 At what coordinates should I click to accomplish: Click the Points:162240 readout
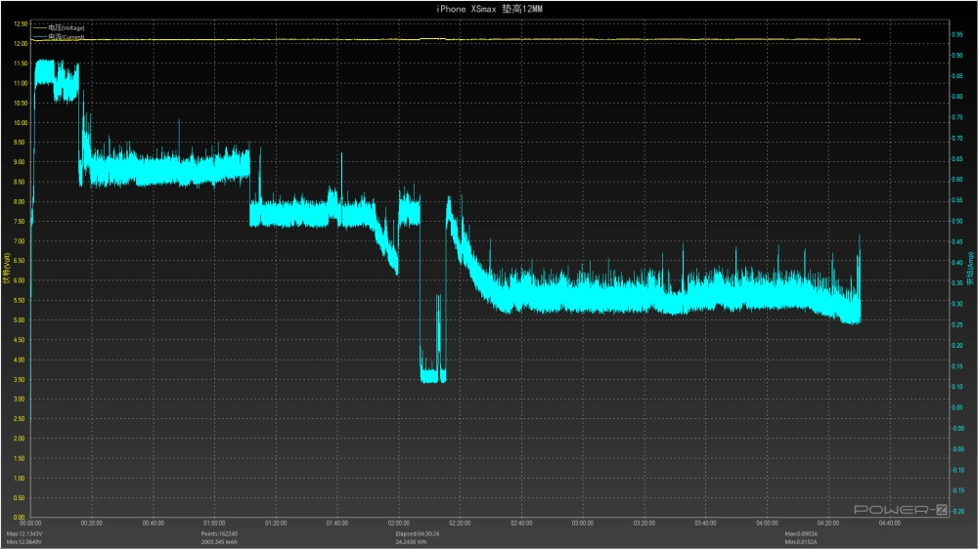click(219, 534)
